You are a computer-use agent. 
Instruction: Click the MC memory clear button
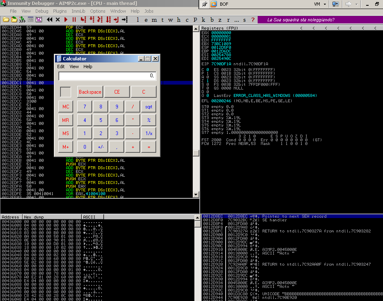pyautogui.click(x=66, y=107)
